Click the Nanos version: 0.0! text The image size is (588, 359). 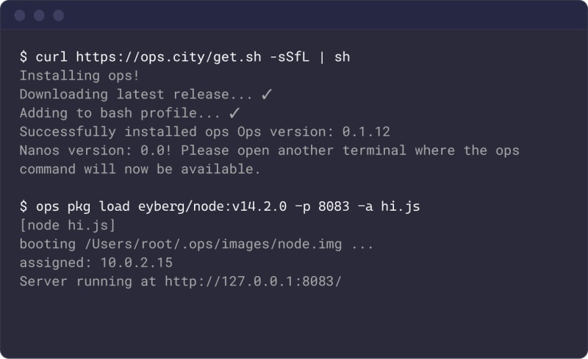click(96, 151)
